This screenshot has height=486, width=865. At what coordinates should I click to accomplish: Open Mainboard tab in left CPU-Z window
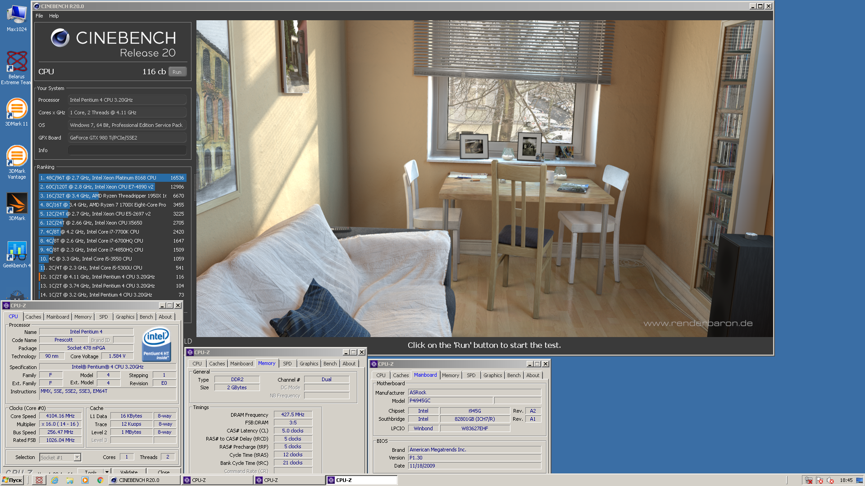point(58,317)
